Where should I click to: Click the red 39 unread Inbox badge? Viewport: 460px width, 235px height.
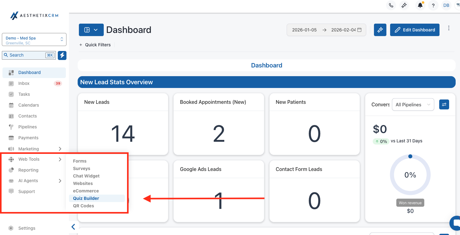pyautogui.click(x=58, y=83)
